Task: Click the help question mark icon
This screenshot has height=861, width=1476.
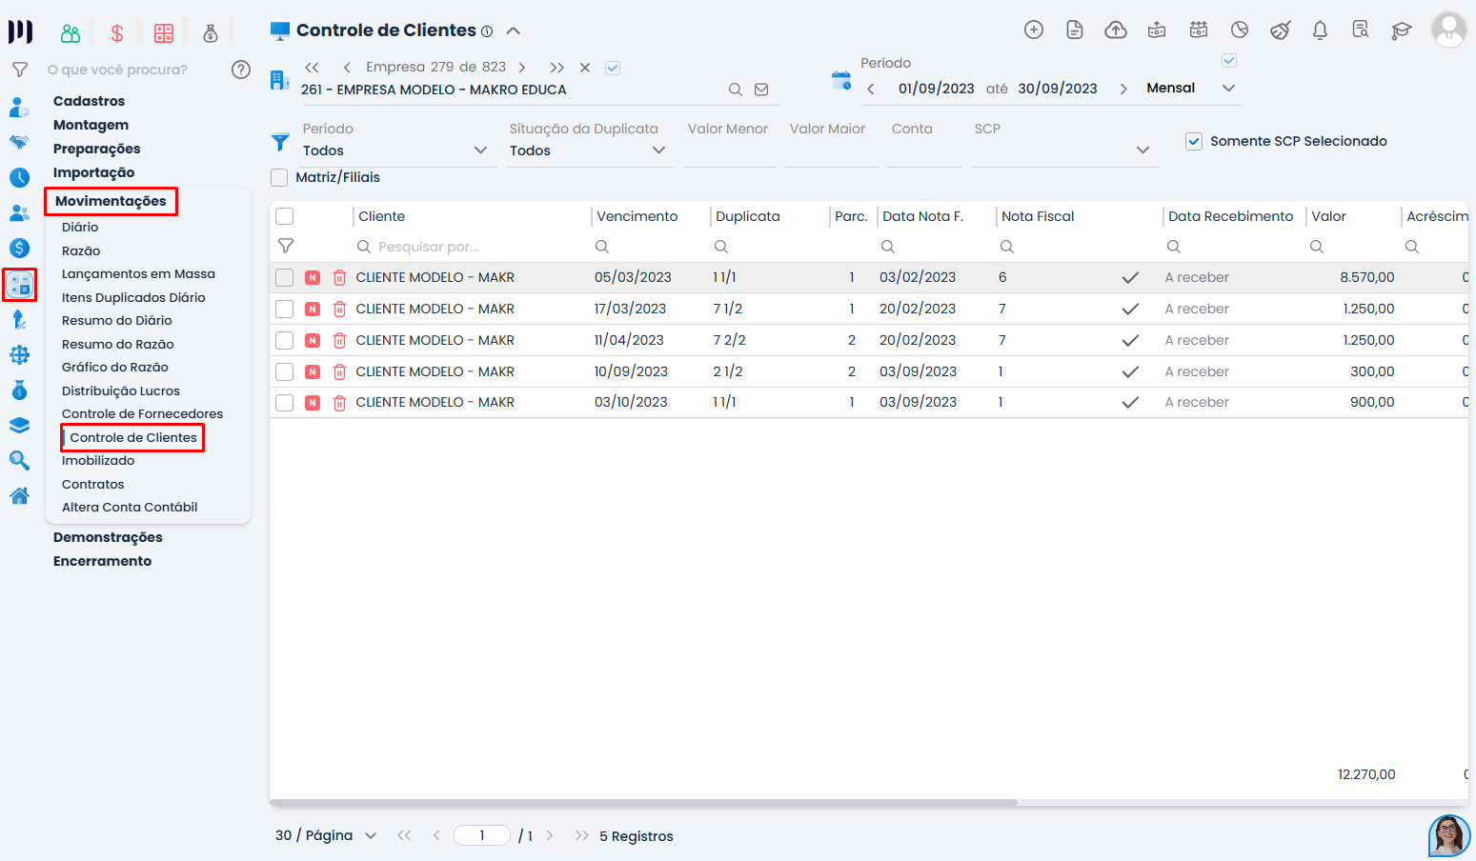Action: click(241, 70)
